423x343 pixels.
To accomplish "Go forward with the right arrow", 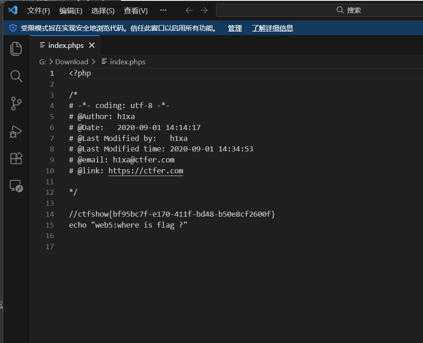I will coord(204,10).
